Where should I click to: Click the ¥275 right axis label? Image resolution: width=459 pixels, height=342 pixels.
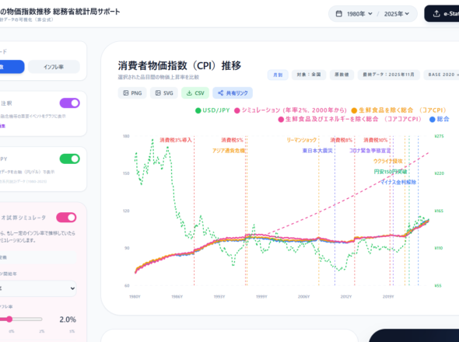point(440,136)
